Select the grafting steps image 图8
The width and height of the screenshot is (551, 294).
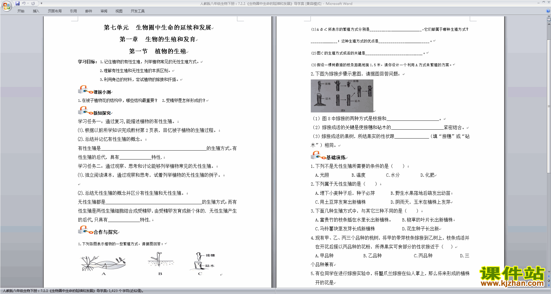click(x=342, y=96)
